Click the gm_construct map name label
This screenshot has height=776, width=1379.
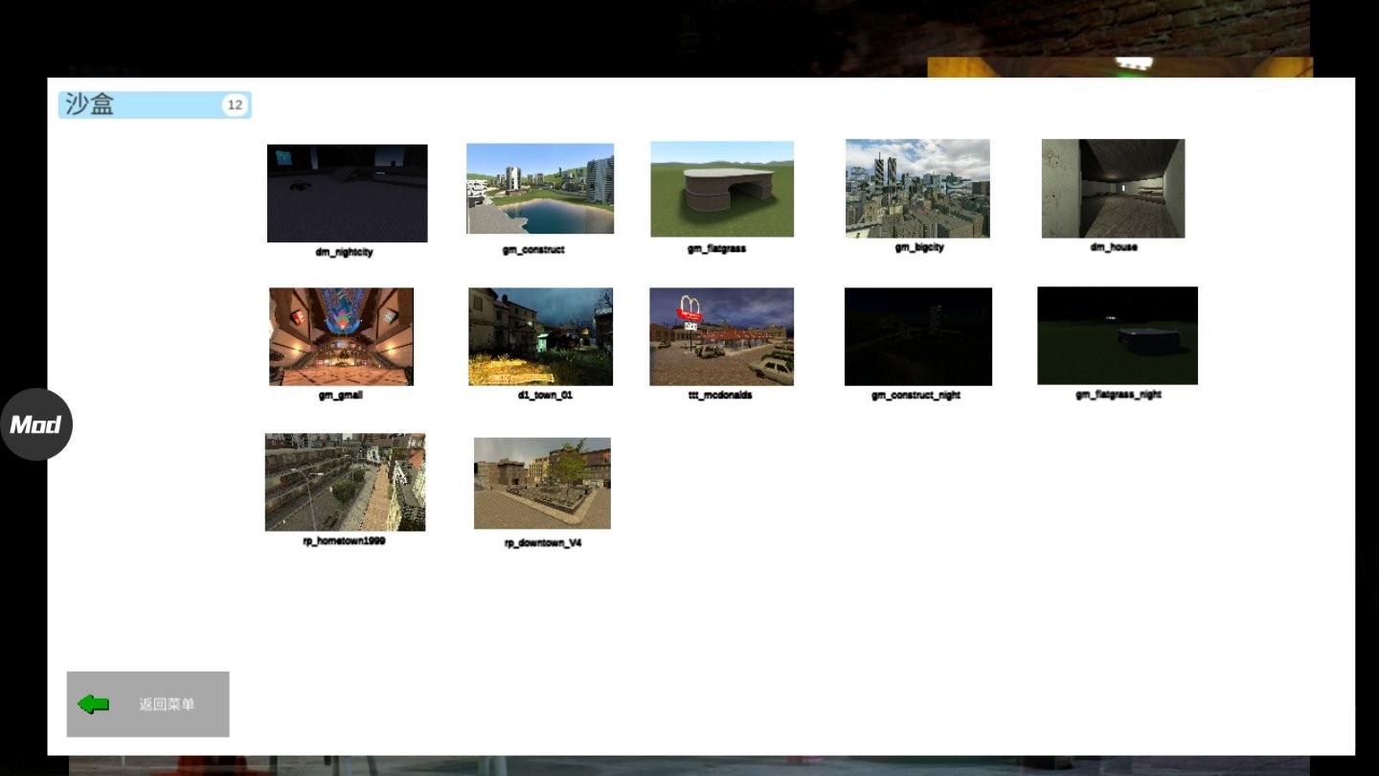(533, 250)
